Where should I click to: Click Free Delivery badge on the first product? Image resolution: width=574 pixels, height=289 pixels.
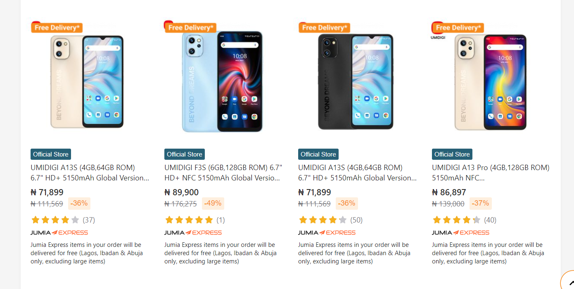point(57,28)
